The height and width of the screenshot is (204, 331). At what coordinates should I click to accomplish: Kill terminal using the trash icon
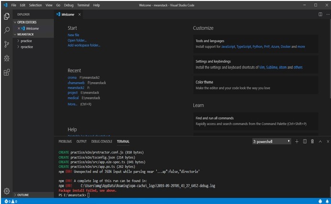pos(312,142)
